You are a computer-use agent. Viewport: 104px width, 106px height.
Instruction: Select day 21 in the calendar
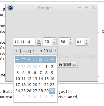click(x=41, y=85)
